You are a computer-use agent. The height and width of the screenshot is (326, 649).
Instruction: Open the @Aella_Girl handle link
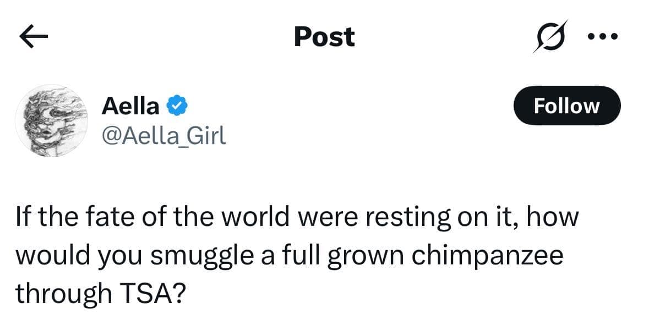pos(163,135)
